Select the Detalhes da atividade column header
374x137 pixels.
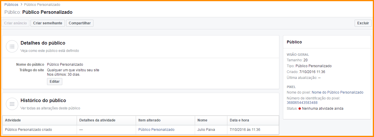coord(97,120)
